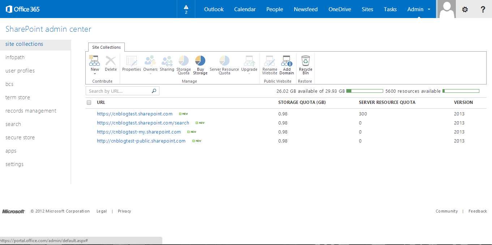Click the New site collection icon
The height and width of the screenshot is (245, 492).
(94, 61)
